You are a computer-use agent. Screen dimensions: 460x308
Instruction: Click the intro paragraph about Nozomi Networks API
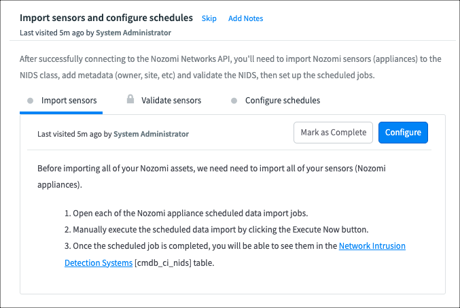click(231, 66)
